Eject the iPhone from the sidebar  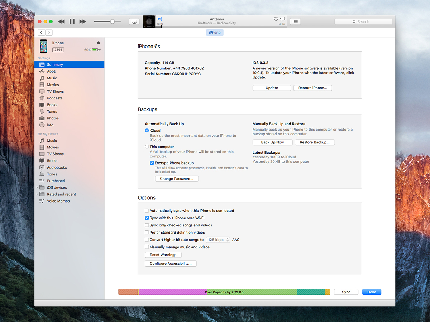[x=99, y=43]
